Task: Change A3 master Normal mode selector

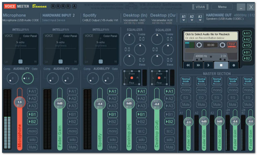Action: pyautogui.click(x=217, y=81)
